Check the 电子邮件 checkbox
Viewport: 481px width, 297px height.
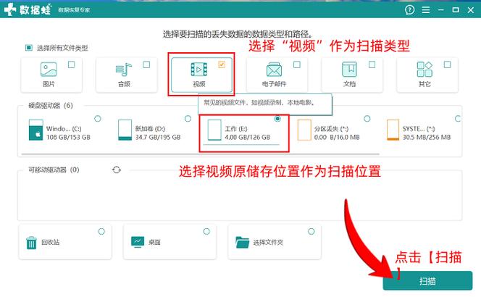[297, 64]
